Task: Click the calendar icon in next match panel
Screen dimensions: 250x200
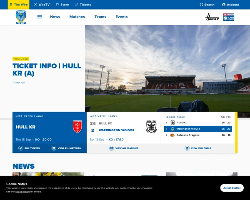Action: (x=54, y=148)
